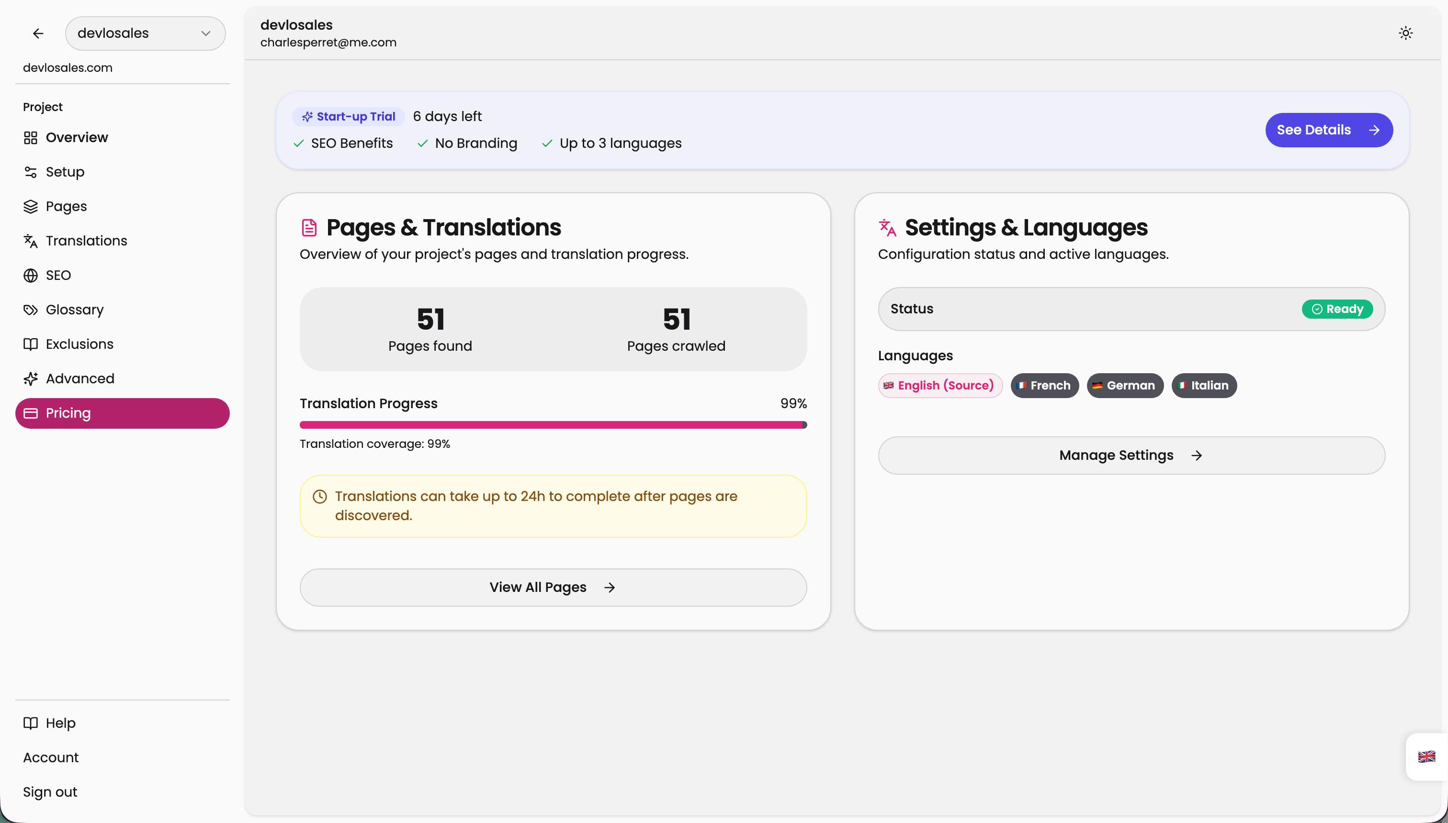Select the SEO globe icon
This screenshot has width=1448, height=823.
[31, 275]
